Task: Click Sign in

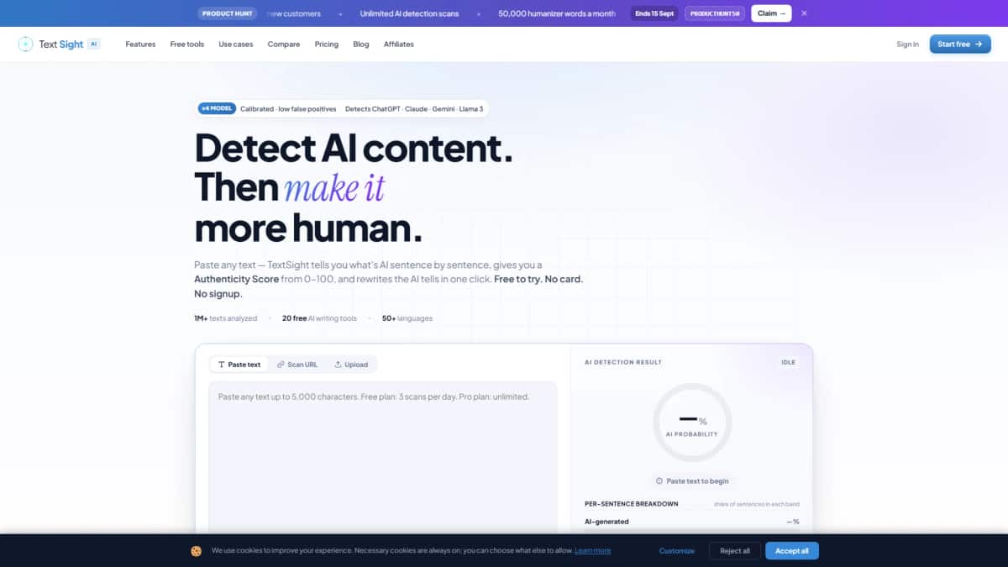Action: (x=907, y=44)
